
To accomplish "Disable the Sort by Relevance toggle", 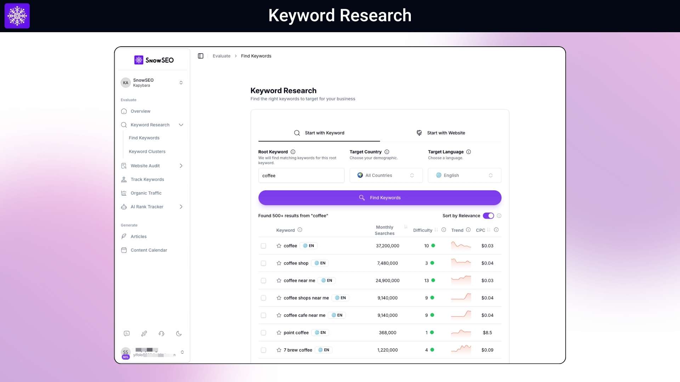I will pos(489,216).
